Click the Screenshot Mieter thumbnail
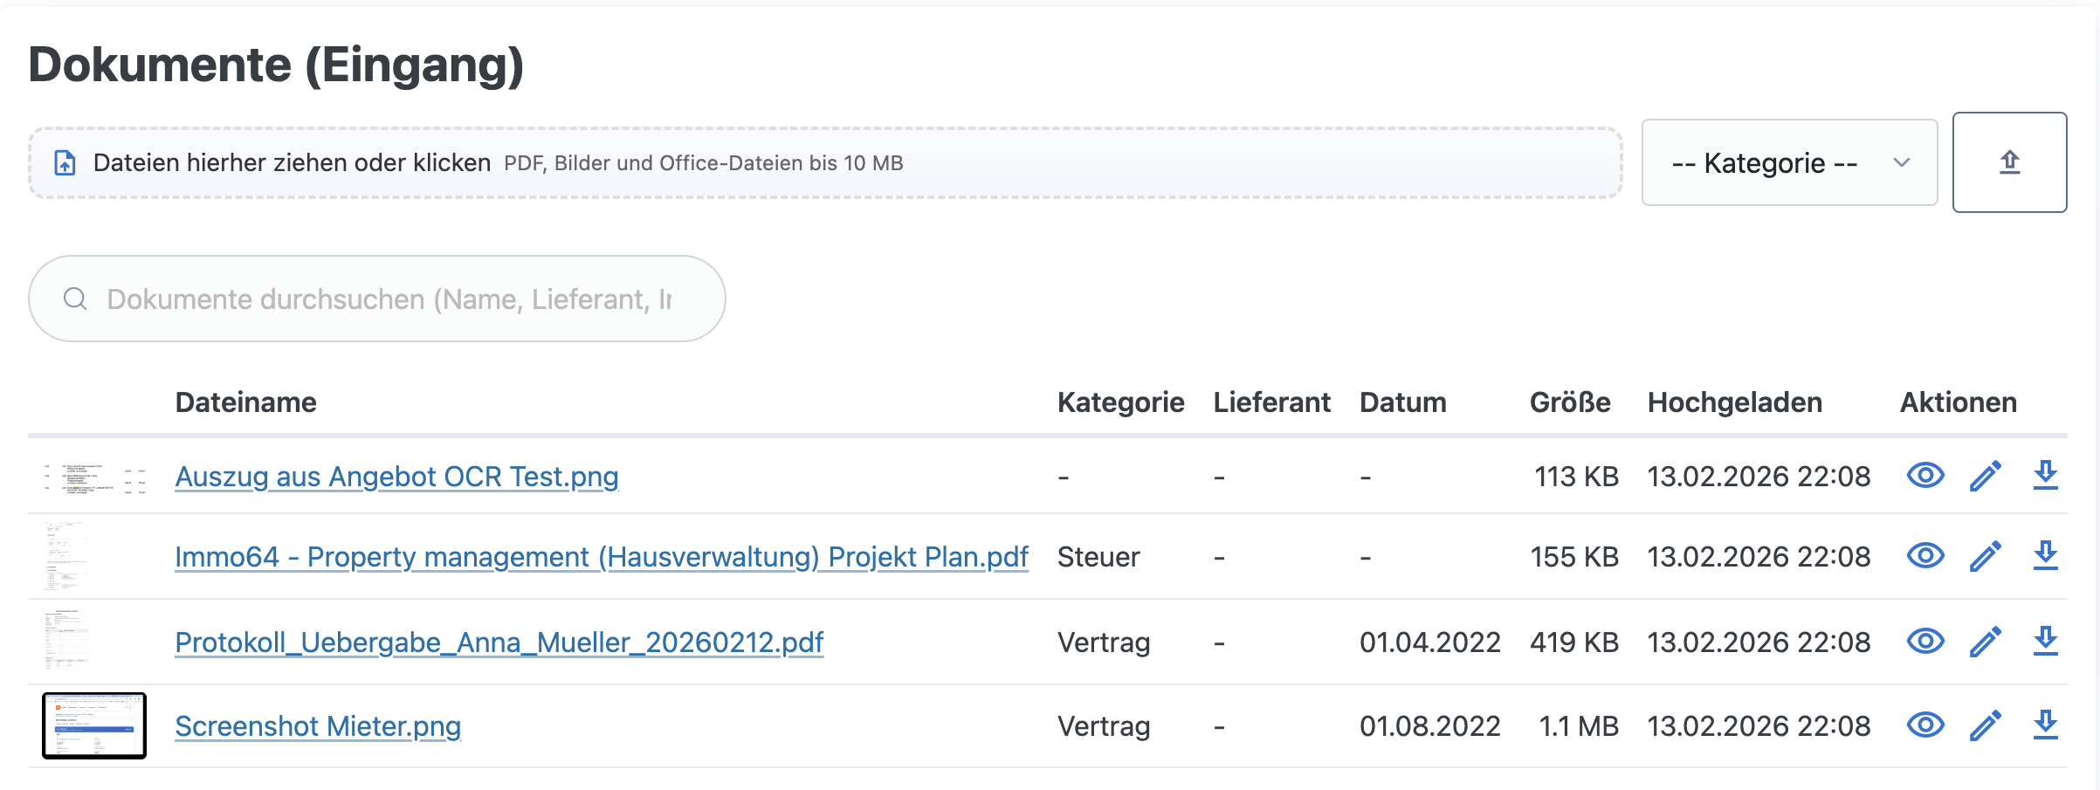Viewport: 2100px width, 790px height. (94, 725)
